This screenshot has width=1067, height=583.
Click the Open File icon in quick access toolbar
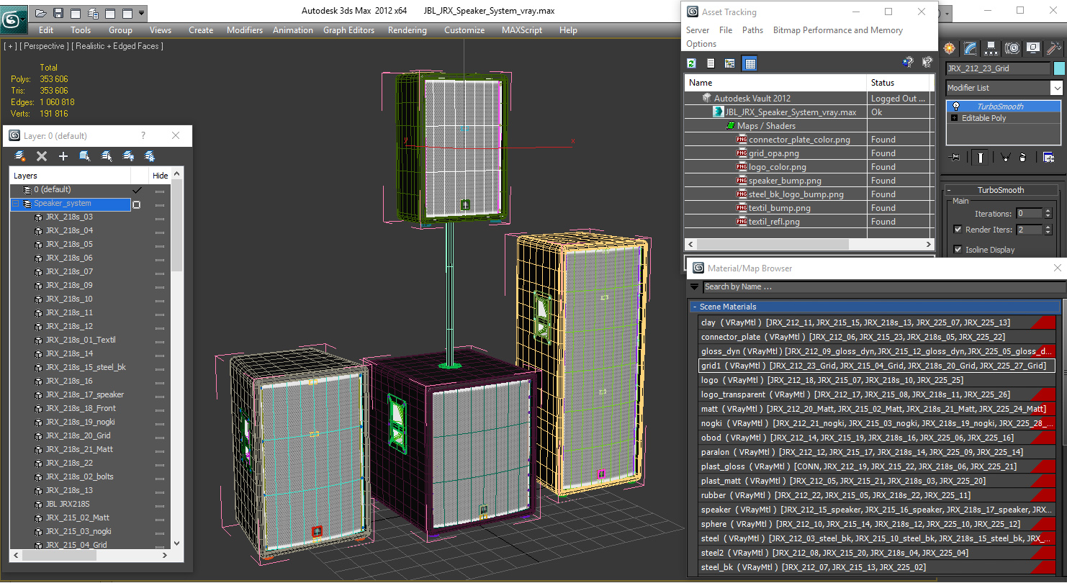41,13
